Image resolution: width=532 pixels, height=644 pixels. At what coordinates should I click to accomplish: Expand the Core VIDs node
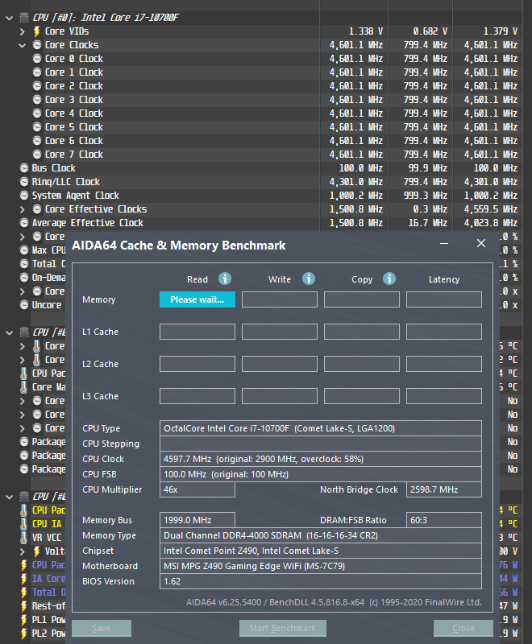(23, 31)
